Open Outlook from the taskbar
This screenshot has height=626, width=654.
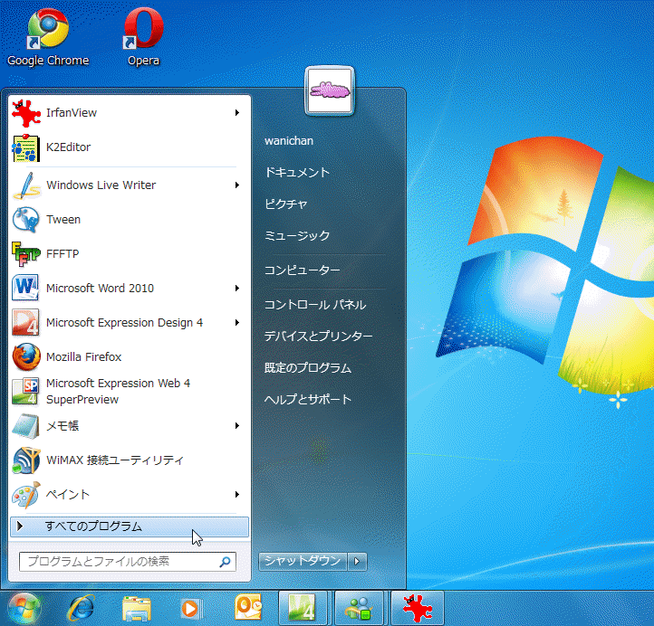pos(248,608)
